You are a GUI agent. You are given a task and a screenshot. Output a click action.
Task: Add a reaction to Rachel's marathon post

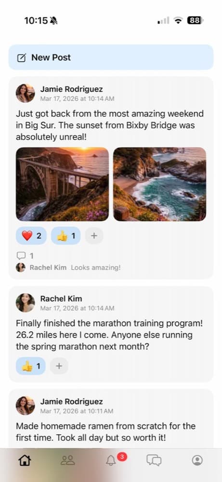[59, 366]
